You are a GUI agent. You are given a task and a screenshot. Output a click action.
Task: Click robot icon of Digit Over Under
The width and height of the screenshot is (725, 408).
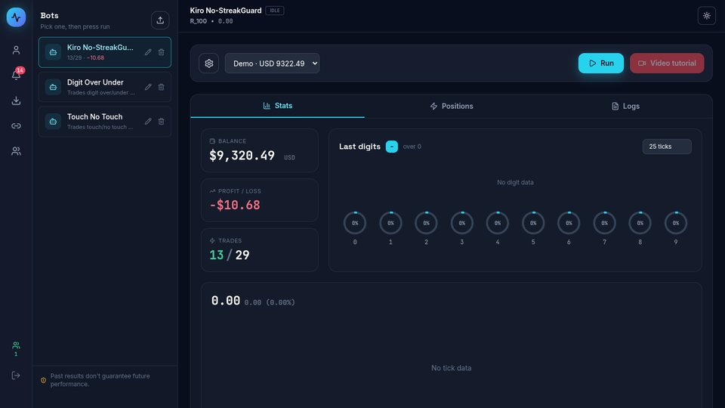point(53,87)
